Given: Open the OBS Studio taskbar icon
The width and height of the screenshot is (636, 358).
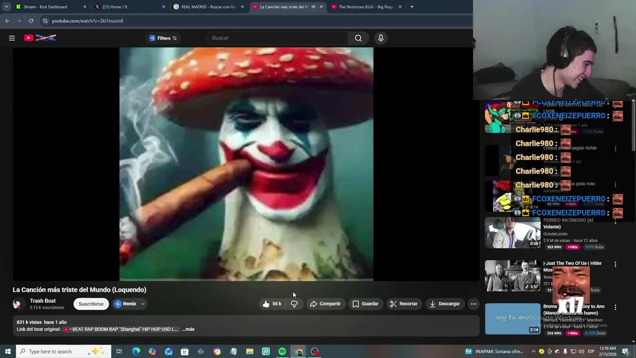Looking at the screenshot, I should pyautogui.click(x=315, y=352).
